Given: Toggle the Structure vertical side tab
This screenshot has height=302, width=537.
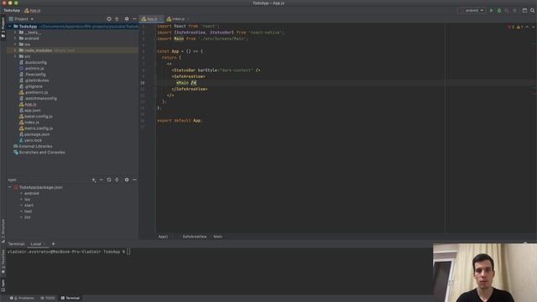Looking at the screenshot, I should pyautogui.click(x=3, y=232).
